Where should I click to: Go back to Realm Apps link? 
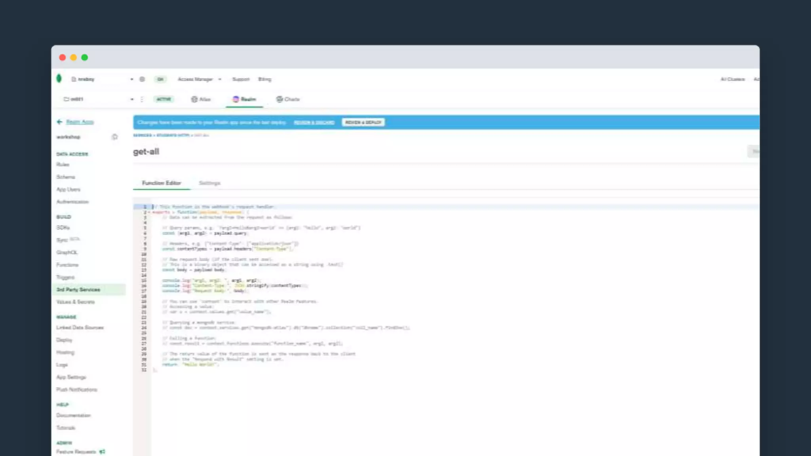coord(80,122)
